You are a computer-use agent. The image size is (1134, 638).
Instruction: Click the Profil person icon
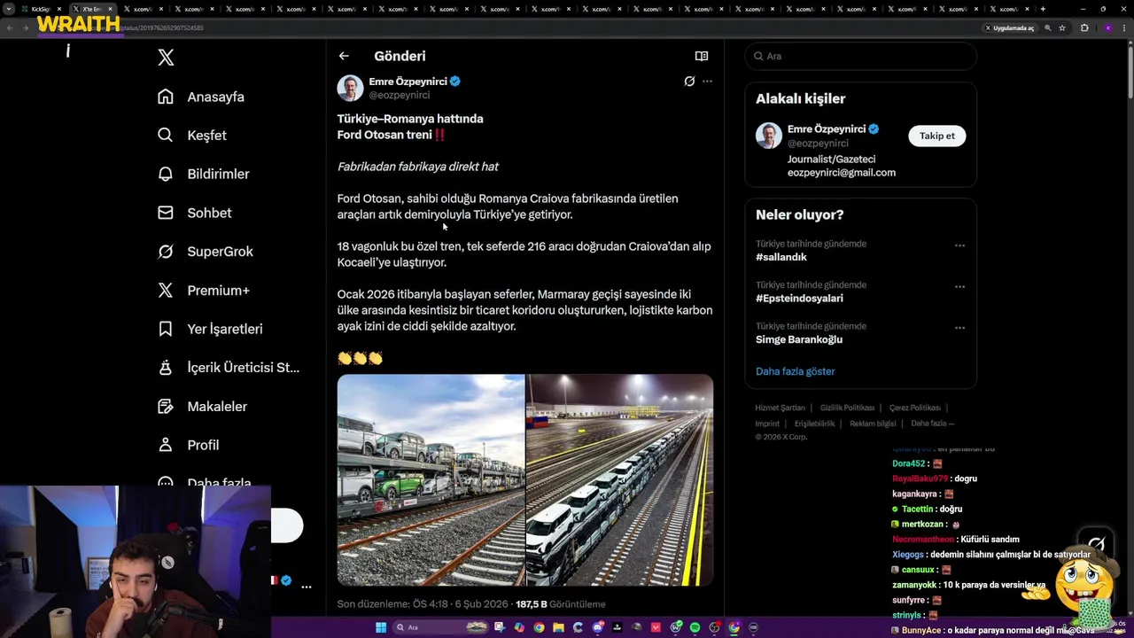[166, 445]
